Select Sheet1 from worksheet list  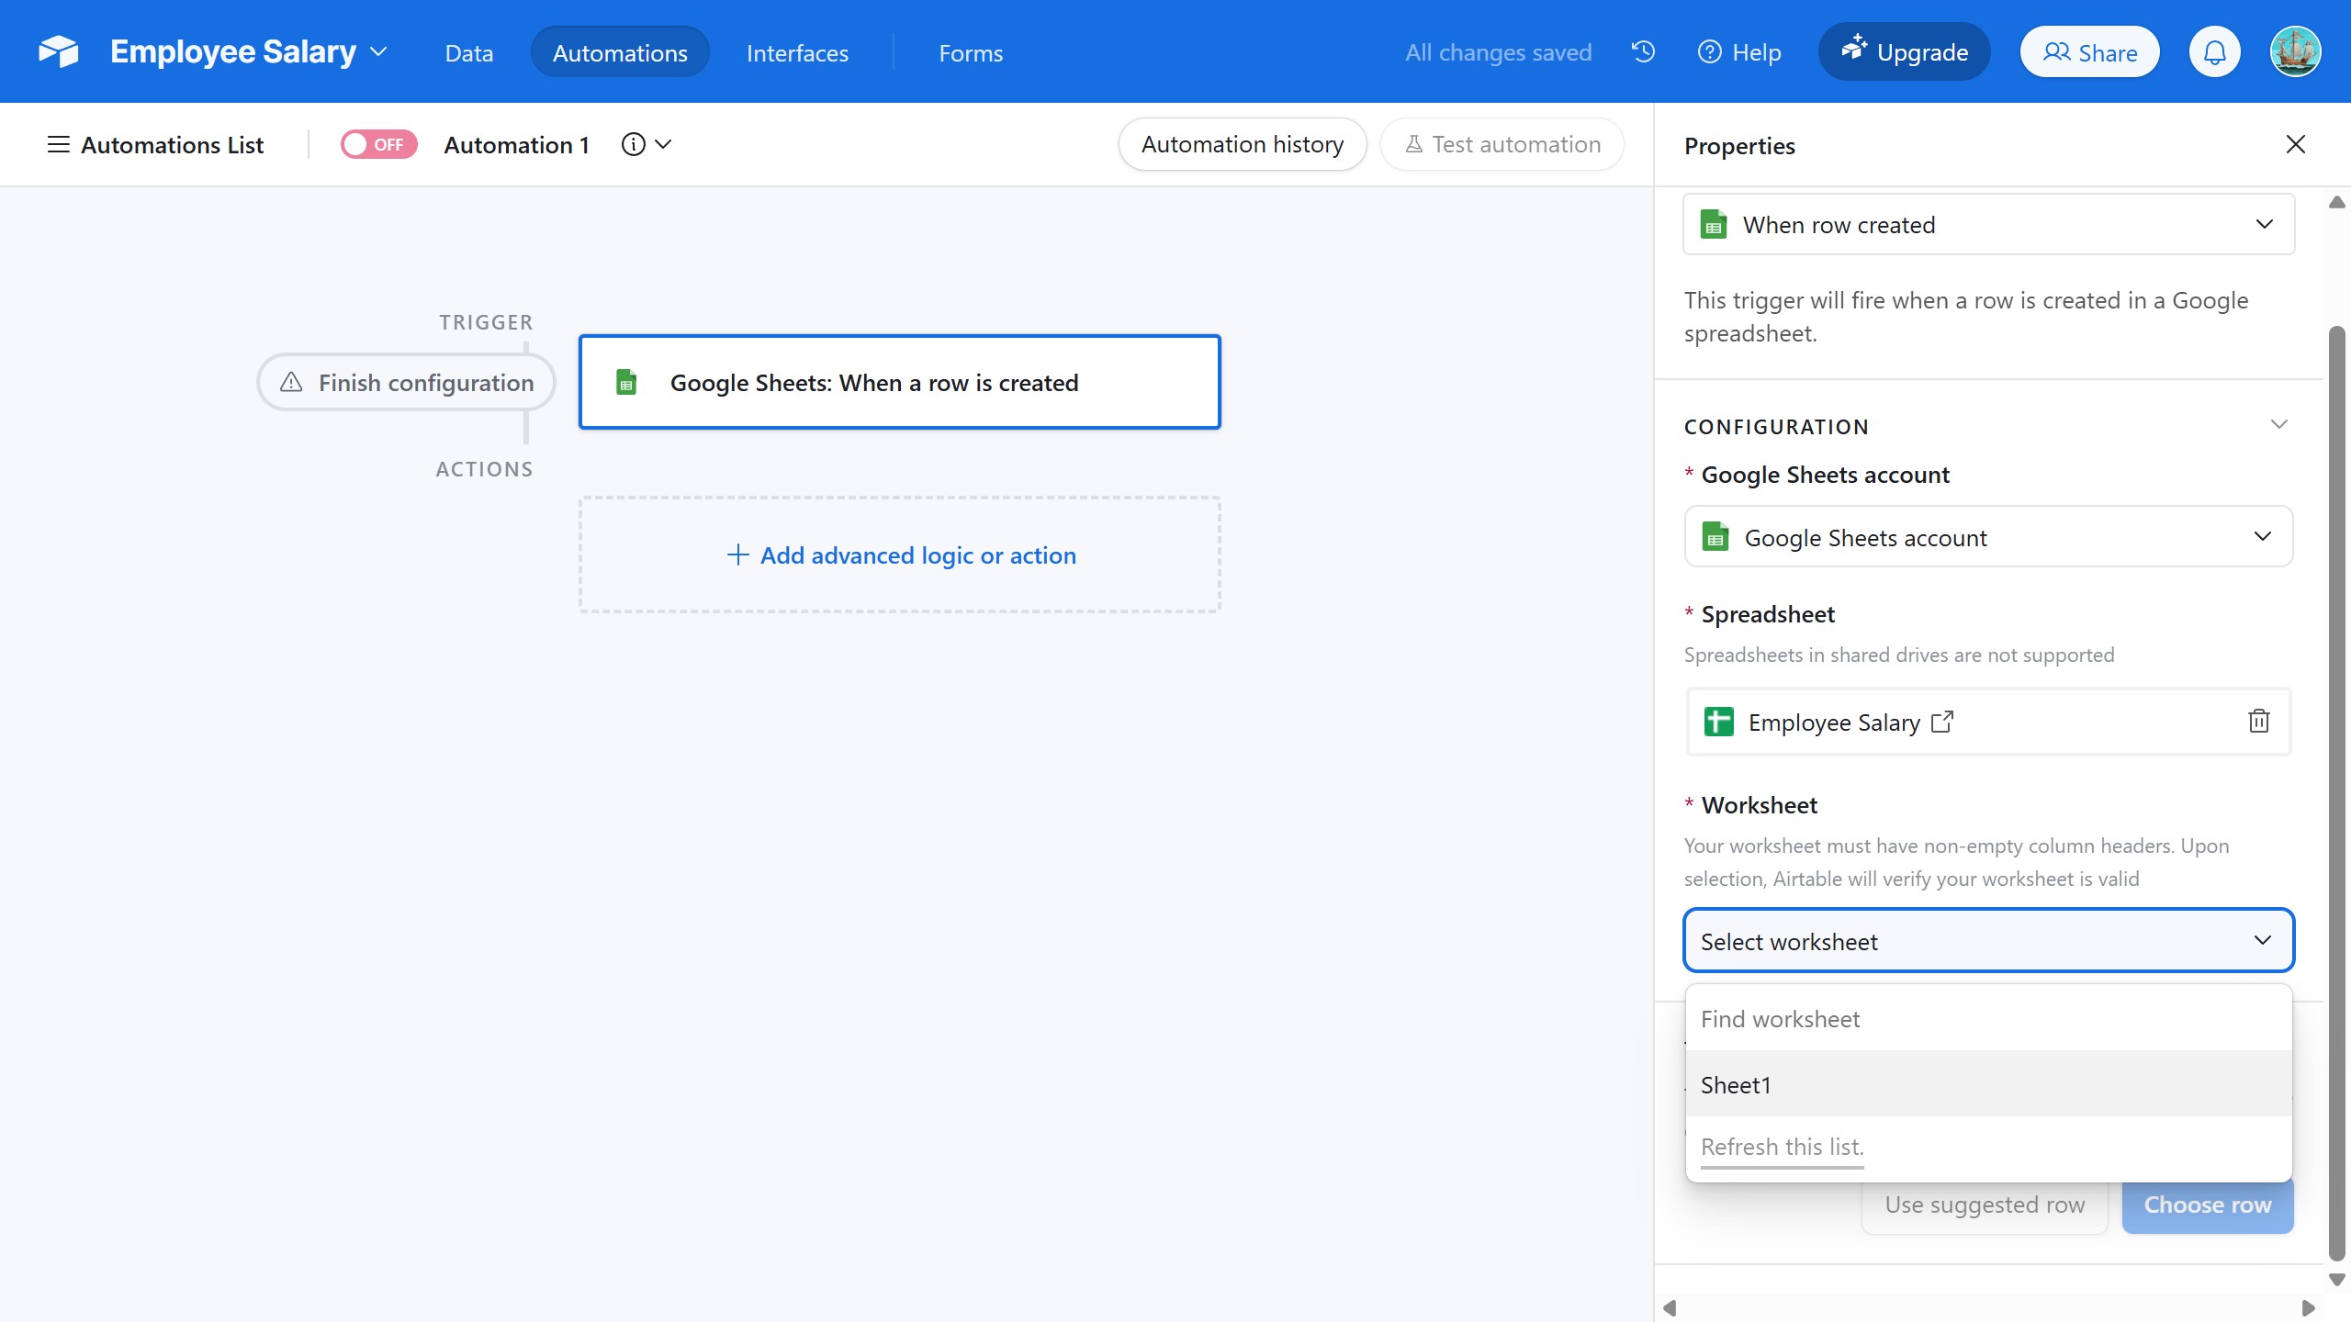[1988, 1083]
